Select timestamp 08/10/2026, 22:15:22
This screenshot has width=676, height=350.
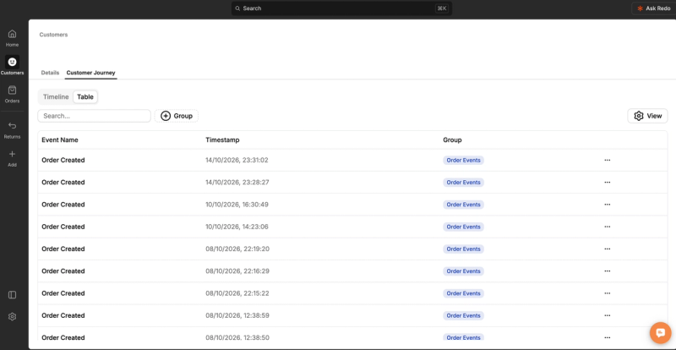coord(237,293)
